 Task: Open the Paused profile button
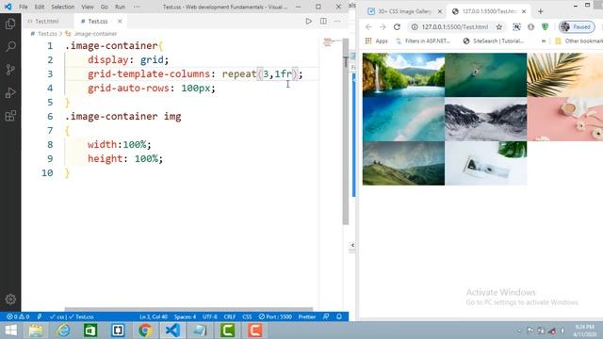click(x=577, y=27)
